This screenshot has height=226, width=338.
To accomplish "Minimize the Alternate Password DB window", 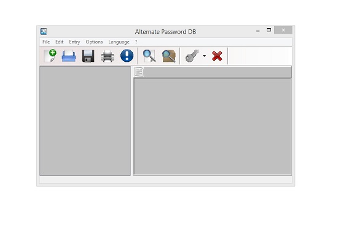I will click(x=258, y=31).
